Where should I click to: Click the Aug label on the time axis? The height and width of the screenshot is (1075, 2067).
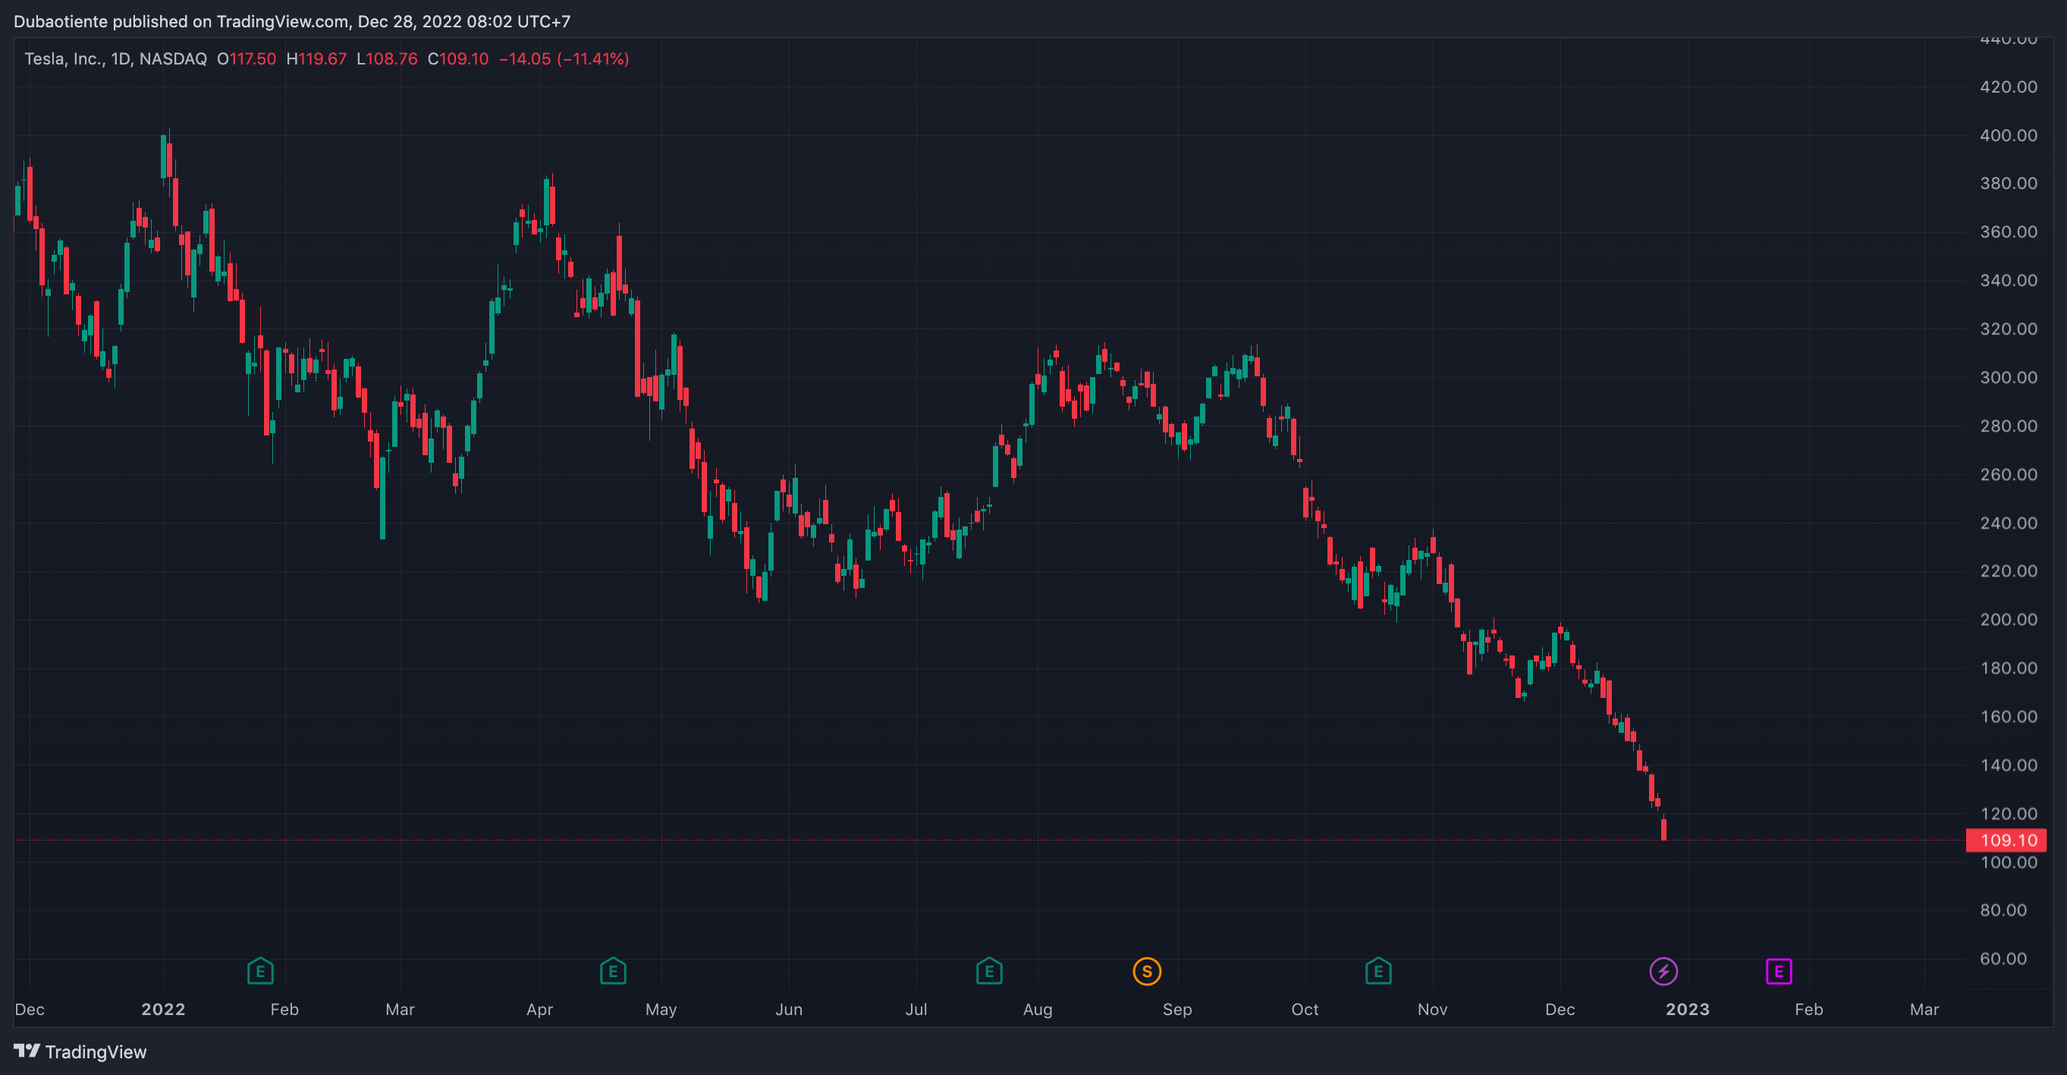tap(1038, 1009)
